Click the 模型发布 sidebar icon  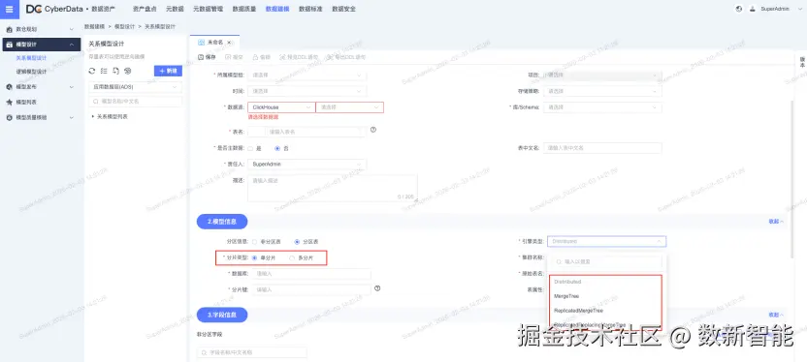pos(10,87)
